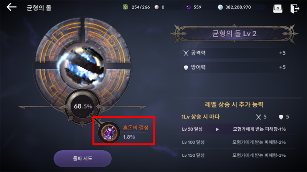Select the Lv 100 달성 reward row
This screenshot has height=172, width=307.
tap(234, 142)
